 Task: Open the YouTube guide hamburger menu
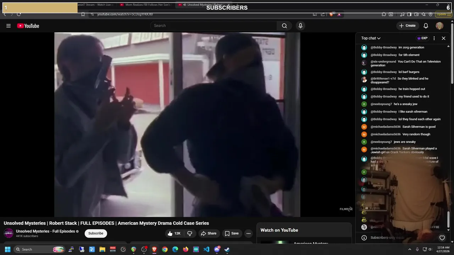[x=9, y=25]
